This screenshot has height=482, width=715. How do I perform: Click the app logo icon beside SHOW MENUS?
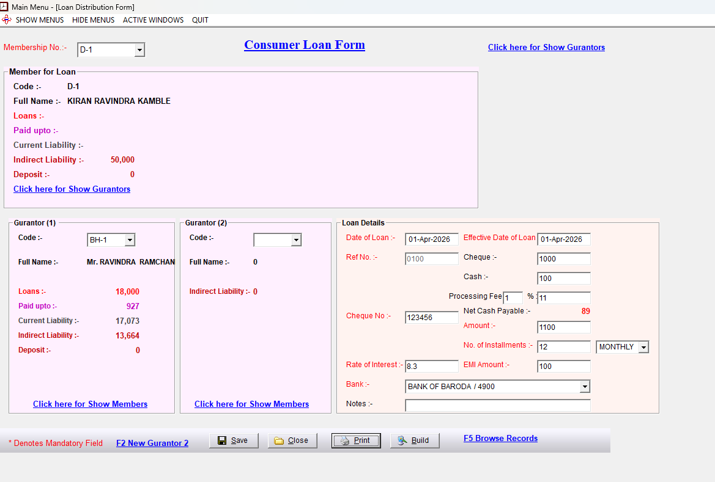coord(6,20)
